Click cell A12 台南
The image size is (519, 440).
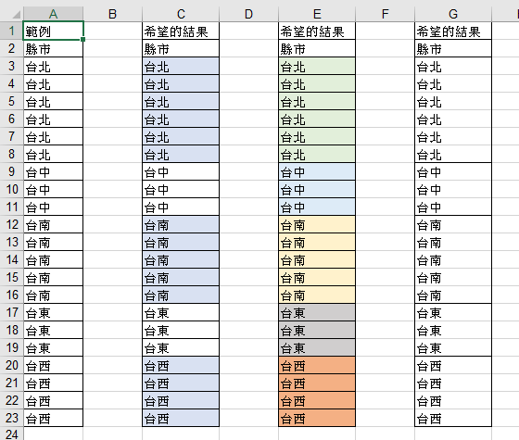(53, 224)
